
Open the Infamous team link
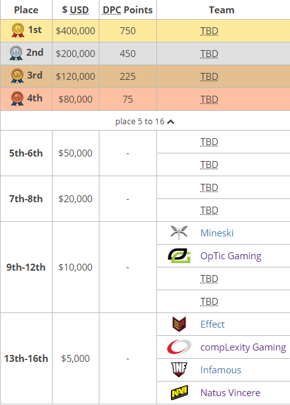coord(221,370)
